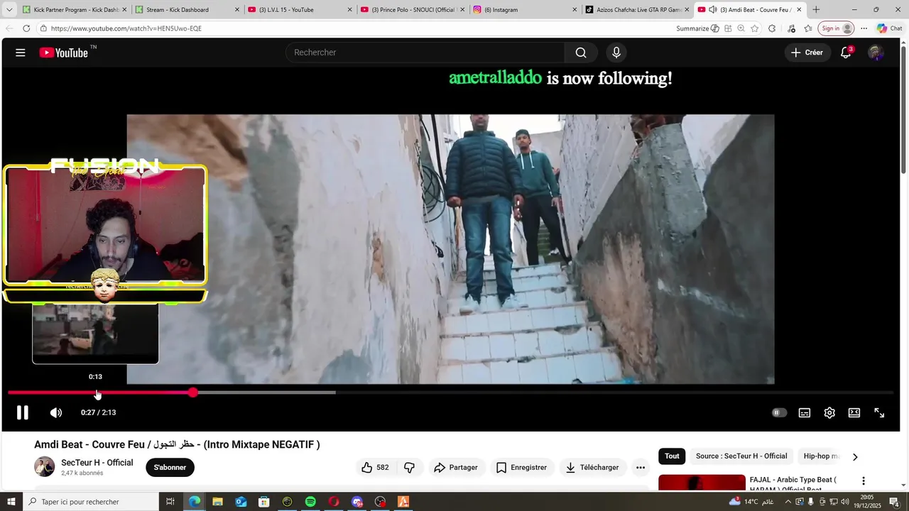Open the Windows notification center
The height and width of the screenshot is (511, 909).
[894, 502]
